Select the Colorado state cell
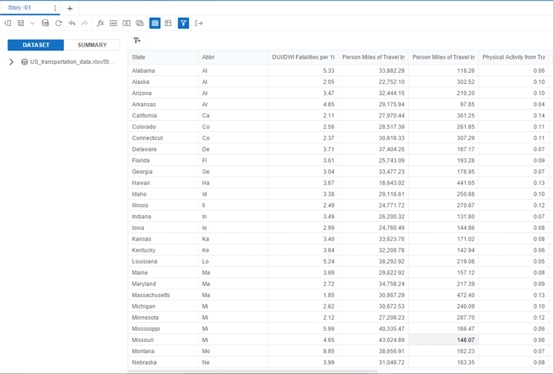The width and height of the screenshot is (553, 374). click(x=163, y=127)
